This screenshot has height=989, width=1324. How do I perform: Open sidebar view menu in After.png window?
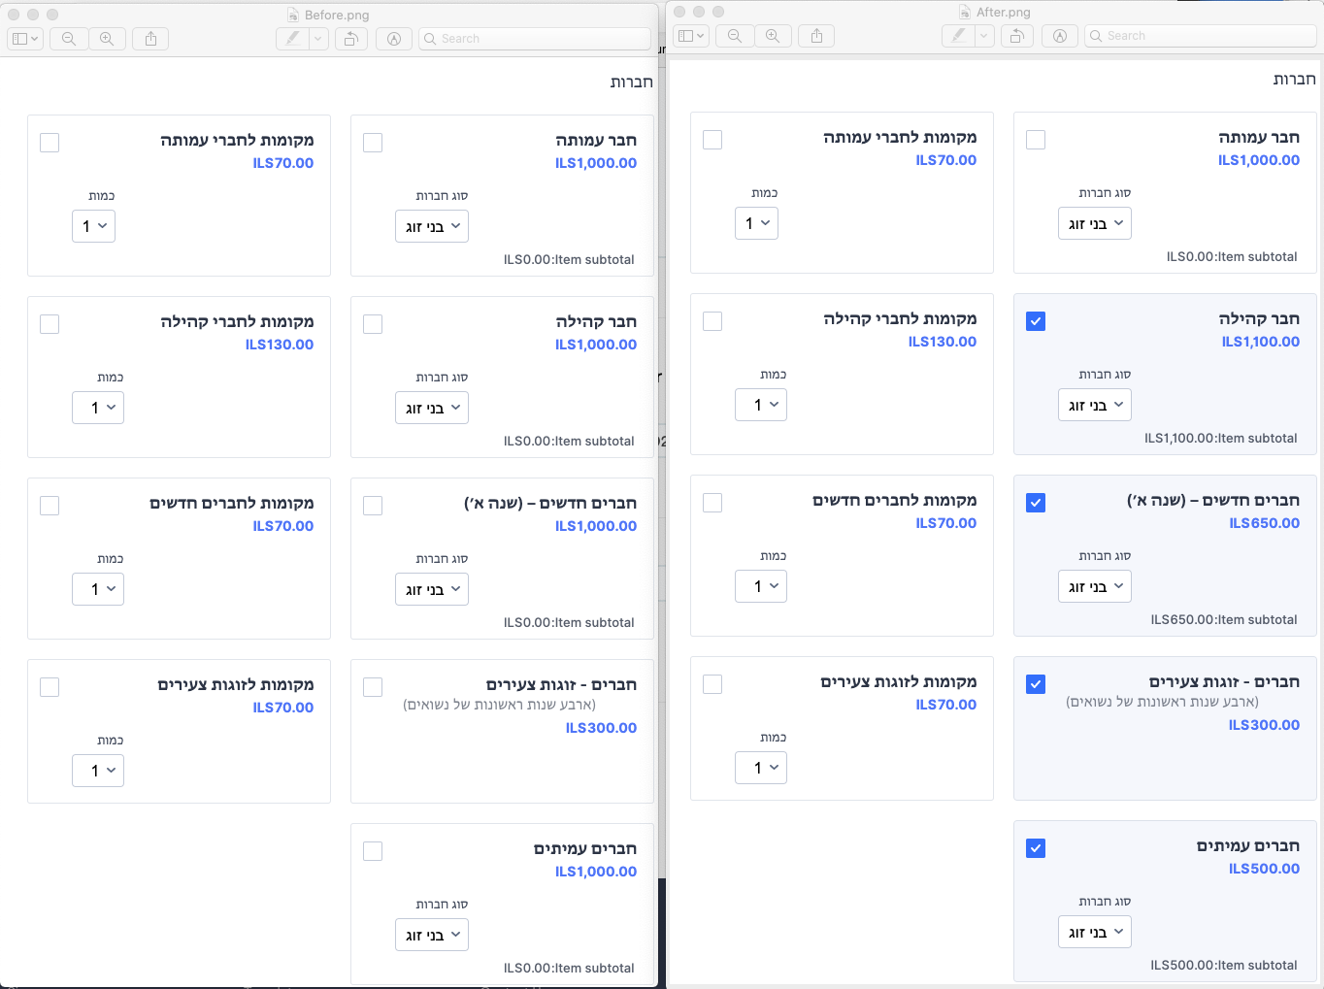(x=691, y=36)
